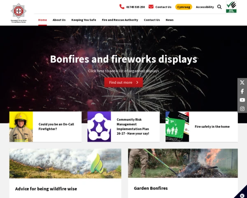Click the BSL sign language badge
The image size is (247, 198).
[231, 7]
